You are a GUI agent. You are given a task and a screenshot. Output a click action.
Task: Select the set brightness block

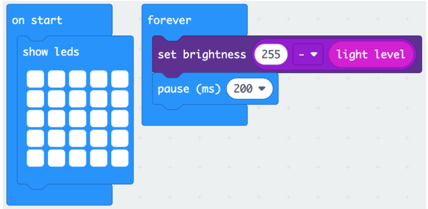click(202, 55)
